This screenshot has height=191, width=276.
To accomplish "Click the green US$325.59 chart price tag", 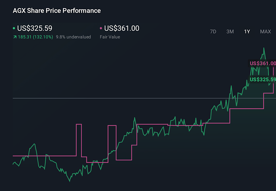I will click(262, 79).
